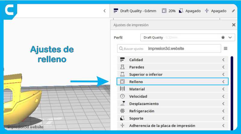
Task: Click the Material label
Action: 137,89
